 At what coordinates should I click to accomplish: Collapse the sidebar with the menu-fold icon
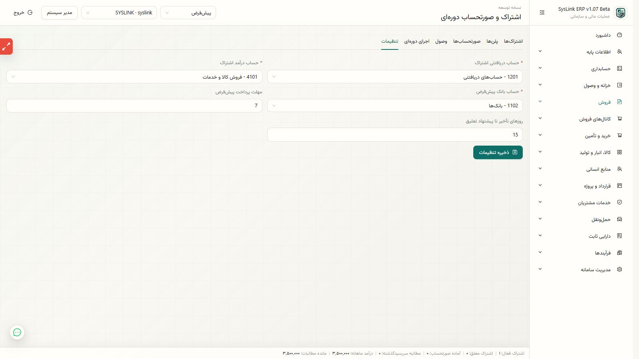(542, 13)
